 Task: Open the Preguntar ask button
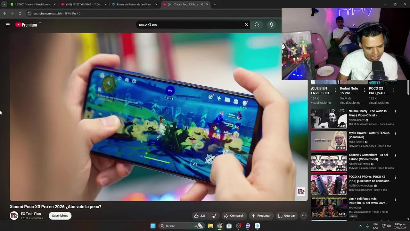261,216
